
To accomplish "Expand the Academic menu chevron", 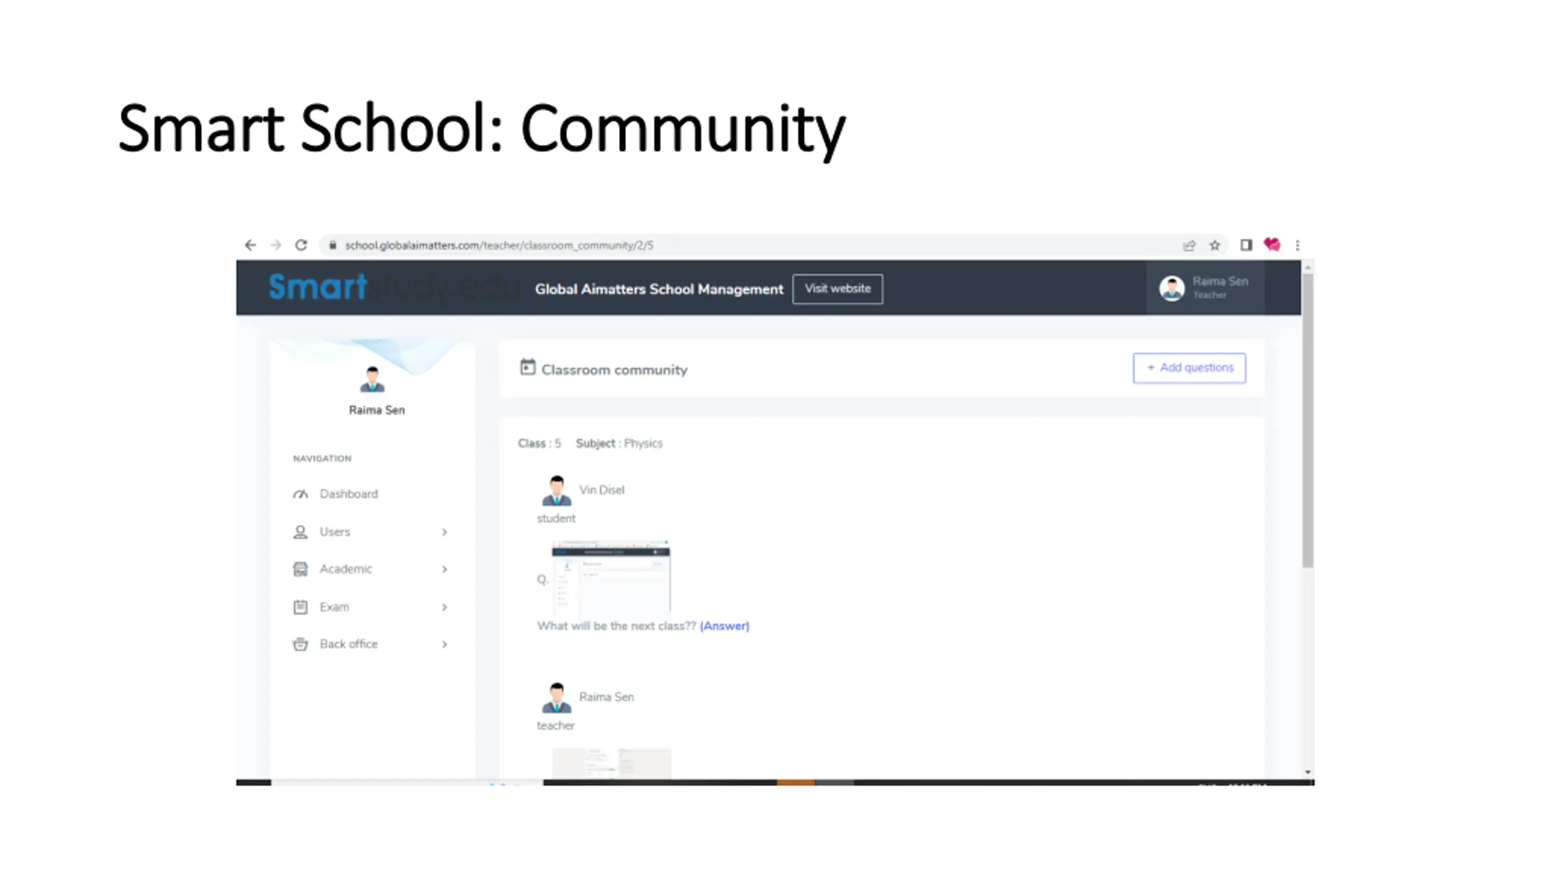I will tap(444, 569).
